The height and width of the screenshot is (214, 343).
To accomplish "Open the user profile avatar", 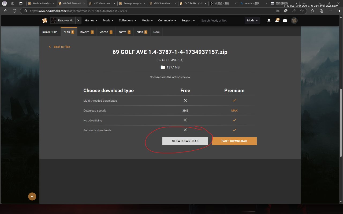I will [x=294, y=21].
